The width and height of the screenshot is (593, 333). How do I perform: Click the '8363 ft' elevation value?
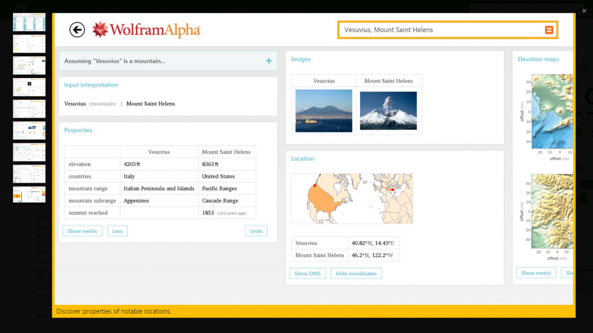click(x=211, y=164)
